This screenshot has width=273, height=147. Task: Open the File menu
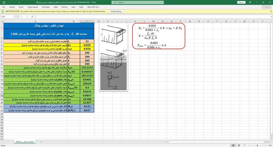coord(4,7)
